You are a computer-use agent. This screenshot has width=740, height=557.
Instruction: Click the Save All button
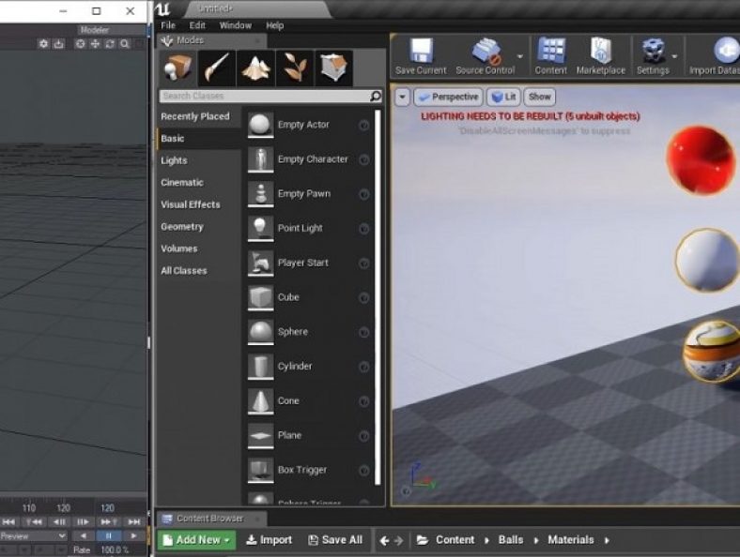(333, 540)
